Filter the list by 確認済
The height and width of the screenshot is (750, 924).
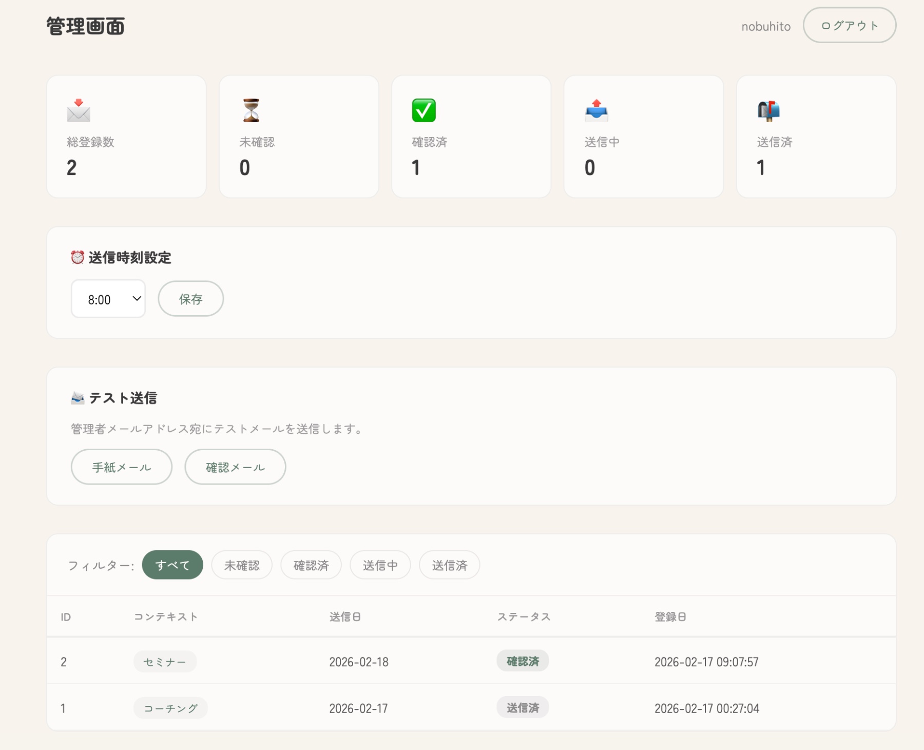pos(311,565)
